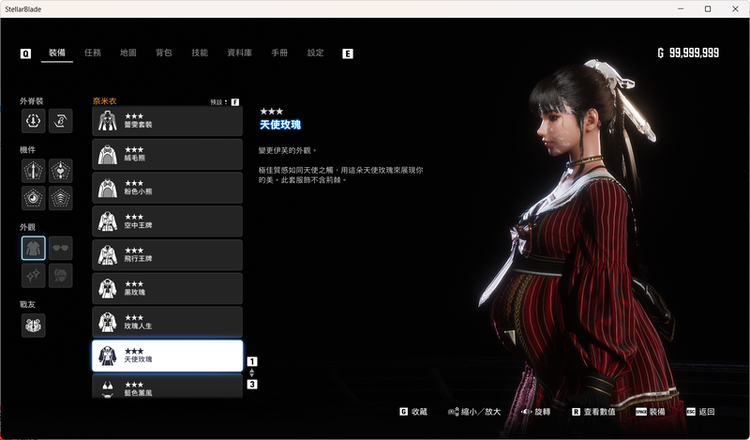Screen dimensions: 750x440
Task: Open the layered-chevron 機件 gear slot
Action: point(61,198)
